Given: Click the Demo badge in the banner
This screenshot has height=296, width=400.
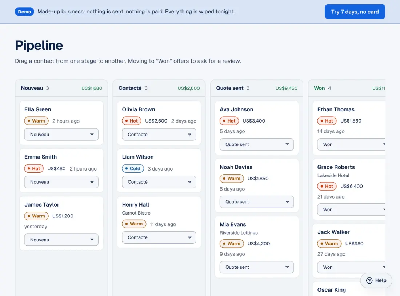Looking at the screenshot, I should (x=24, y=12).
